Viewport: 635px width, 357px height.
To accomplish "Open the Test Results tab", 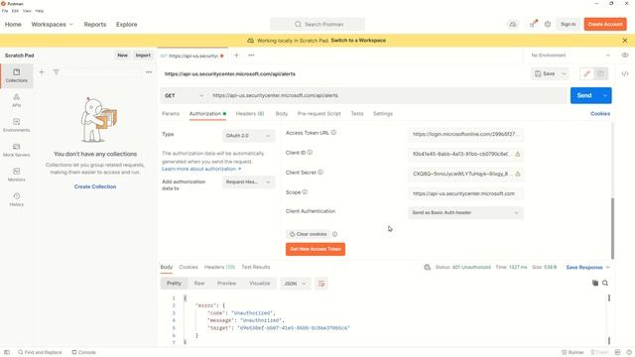I will 256,267.
